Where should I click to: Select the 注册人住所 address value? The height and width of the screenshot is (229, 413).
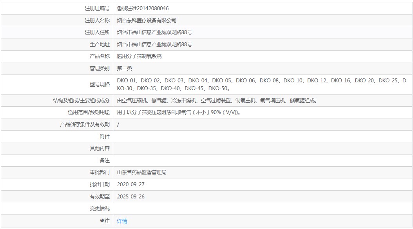pos(154,32)
